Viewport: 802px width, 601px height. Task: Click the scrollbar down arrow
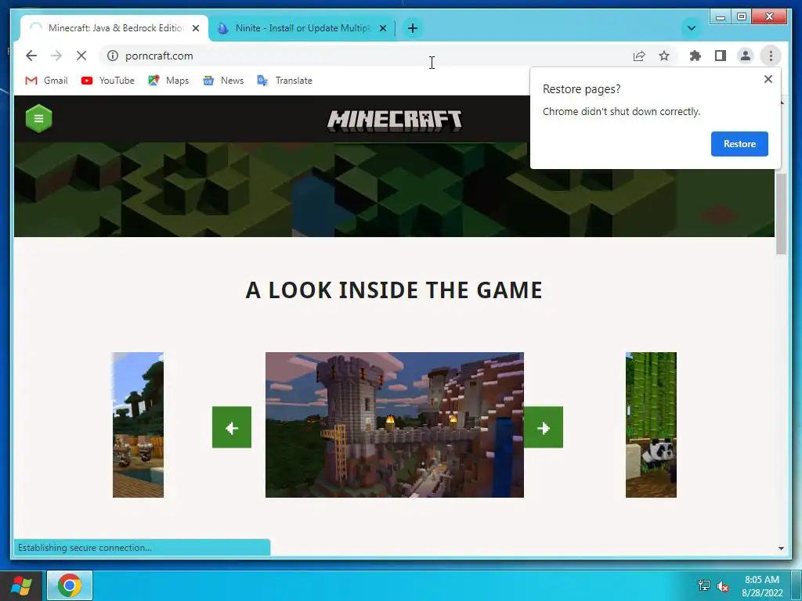781,549
